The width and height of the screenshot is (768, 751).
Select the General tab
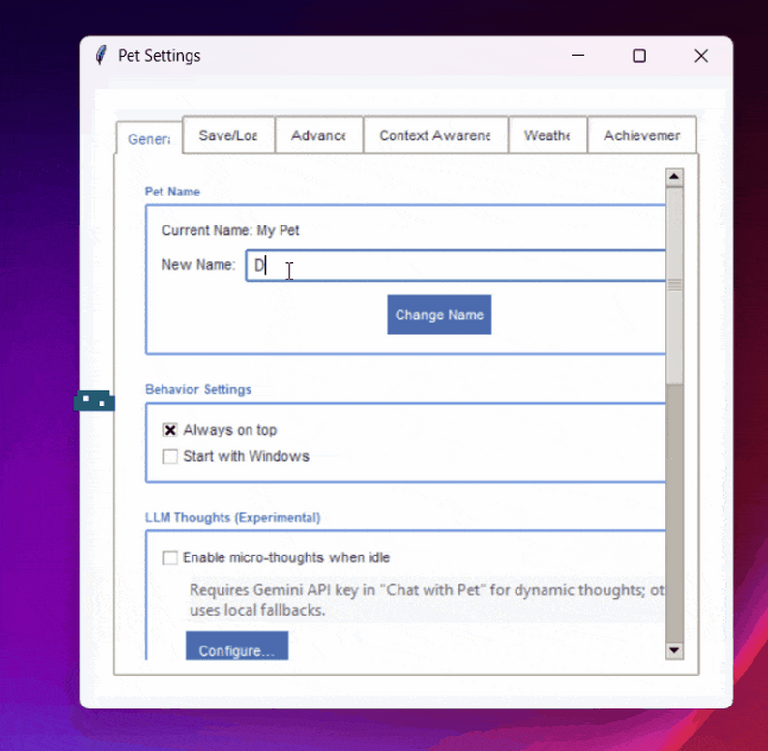click(149, 139)
